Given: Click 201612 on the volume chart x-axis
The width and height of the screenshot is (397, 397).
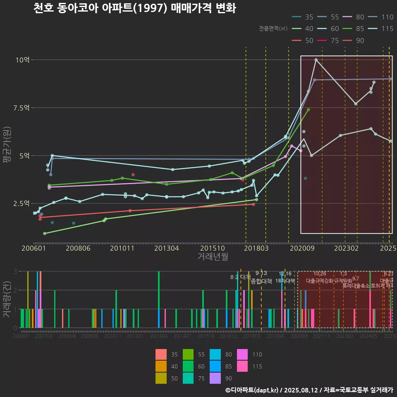Looking at the screenshot, I should point(228,336).
